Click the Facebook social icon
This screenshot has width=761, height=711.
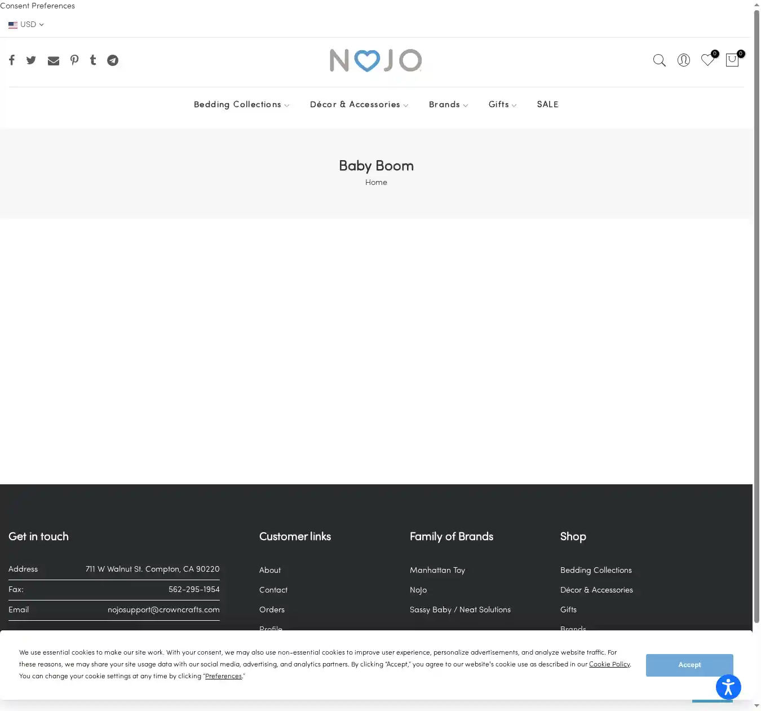12,60
